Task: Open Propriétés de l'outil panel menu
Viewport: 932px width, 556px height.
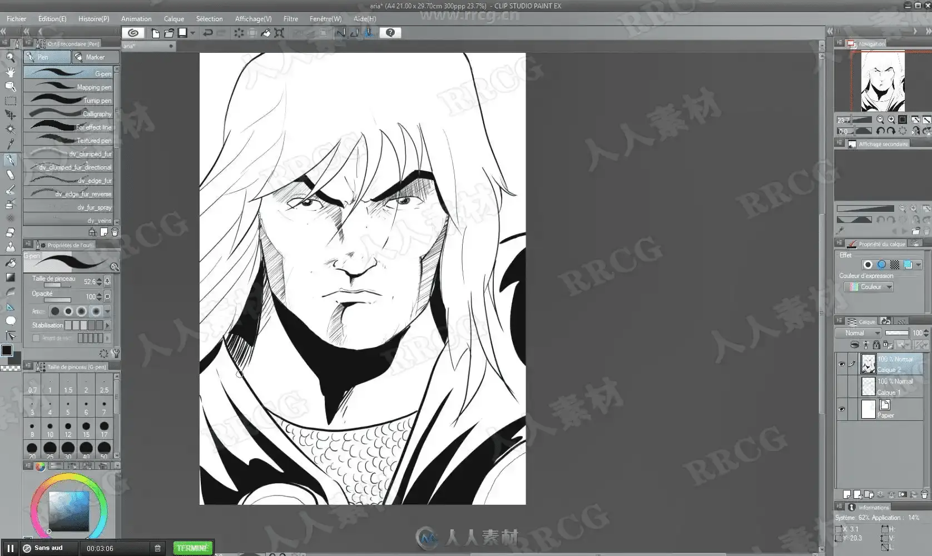Action: [x=28, y=245]
